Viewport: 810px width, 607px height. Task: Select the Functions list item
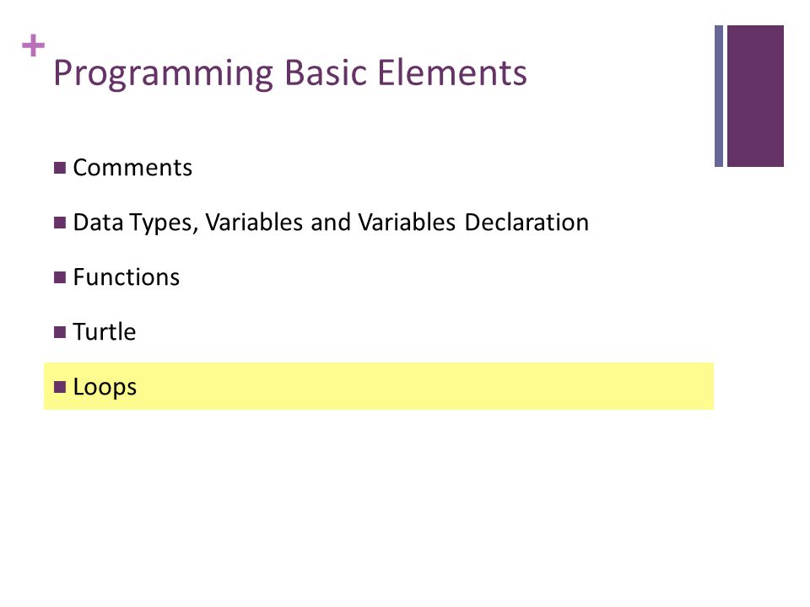pyautogui.click(x=127, y=277)
